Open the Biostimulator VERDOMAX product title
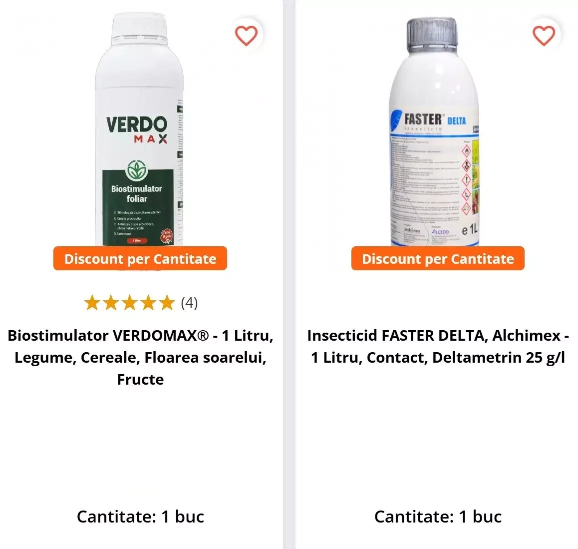Image resolution: width=578 pixels, height=549 pixels. click(x=140, y=357)
